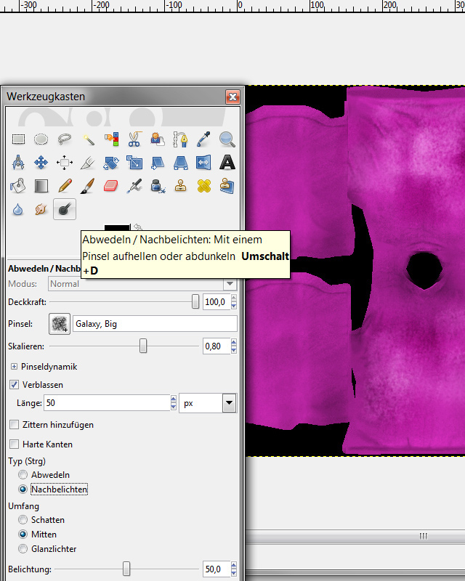Image resolution: width=465 pixels, height=581 pixels.
Task: Select the Fuzzy Select magic wand tool
Action: pos(88,139)
